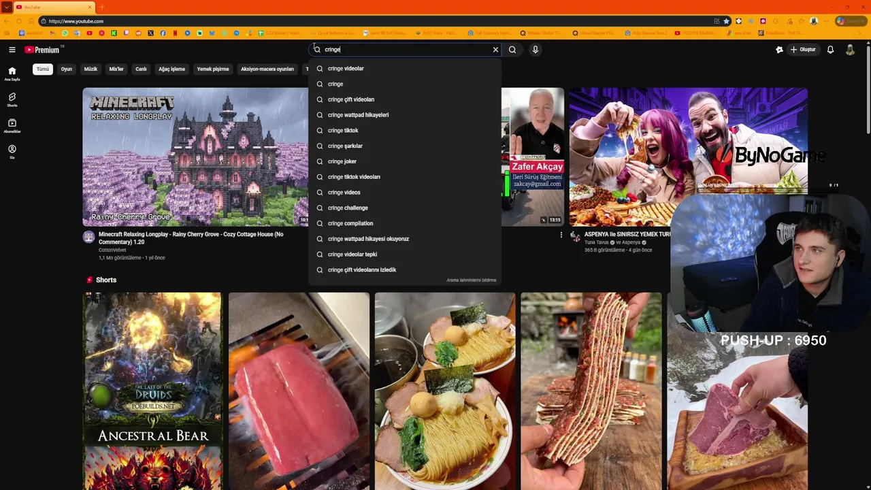Click the magnifier search submit button
Screen dimensions: 871x490
point(512,50)
